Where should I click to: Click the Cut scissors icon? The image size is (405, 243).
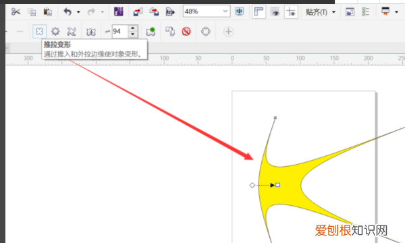pyautogui.click(x=16, y=11)
